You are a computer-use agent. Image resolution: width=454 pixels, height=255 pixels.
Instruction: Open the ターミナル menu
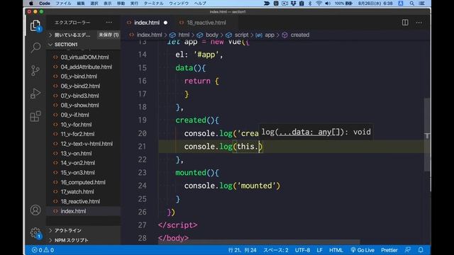pyautogui.click(x=153, y=4)
